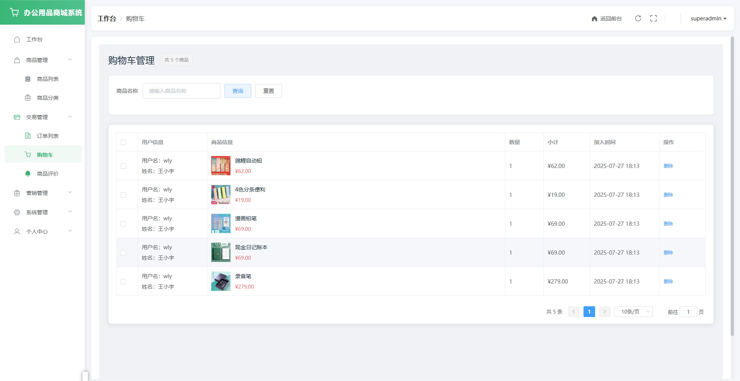
Task: Click the 漫画铅笔 product thumbnail
Action: pos(220,223)
